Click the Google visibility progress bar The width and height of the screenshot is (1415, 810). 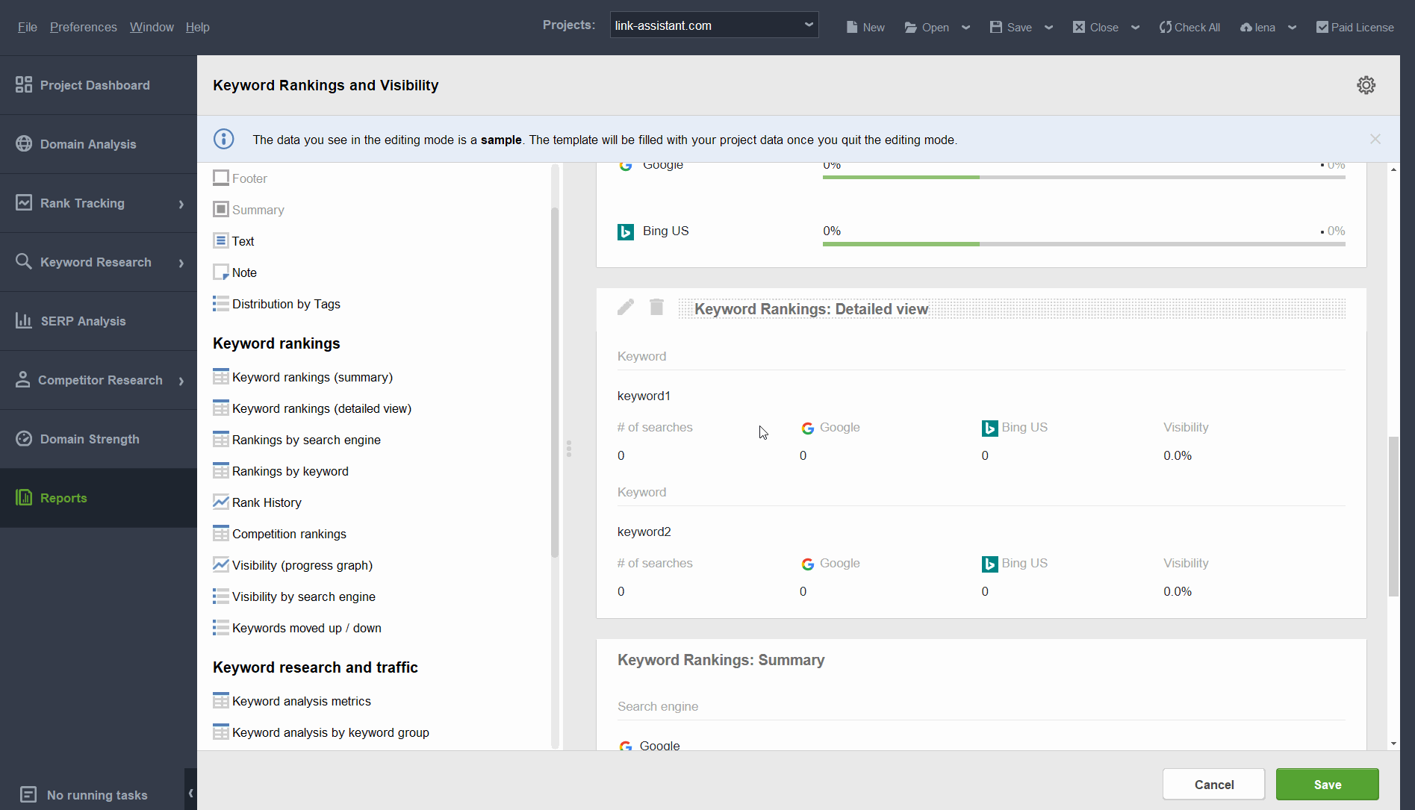click(1083, 178)
